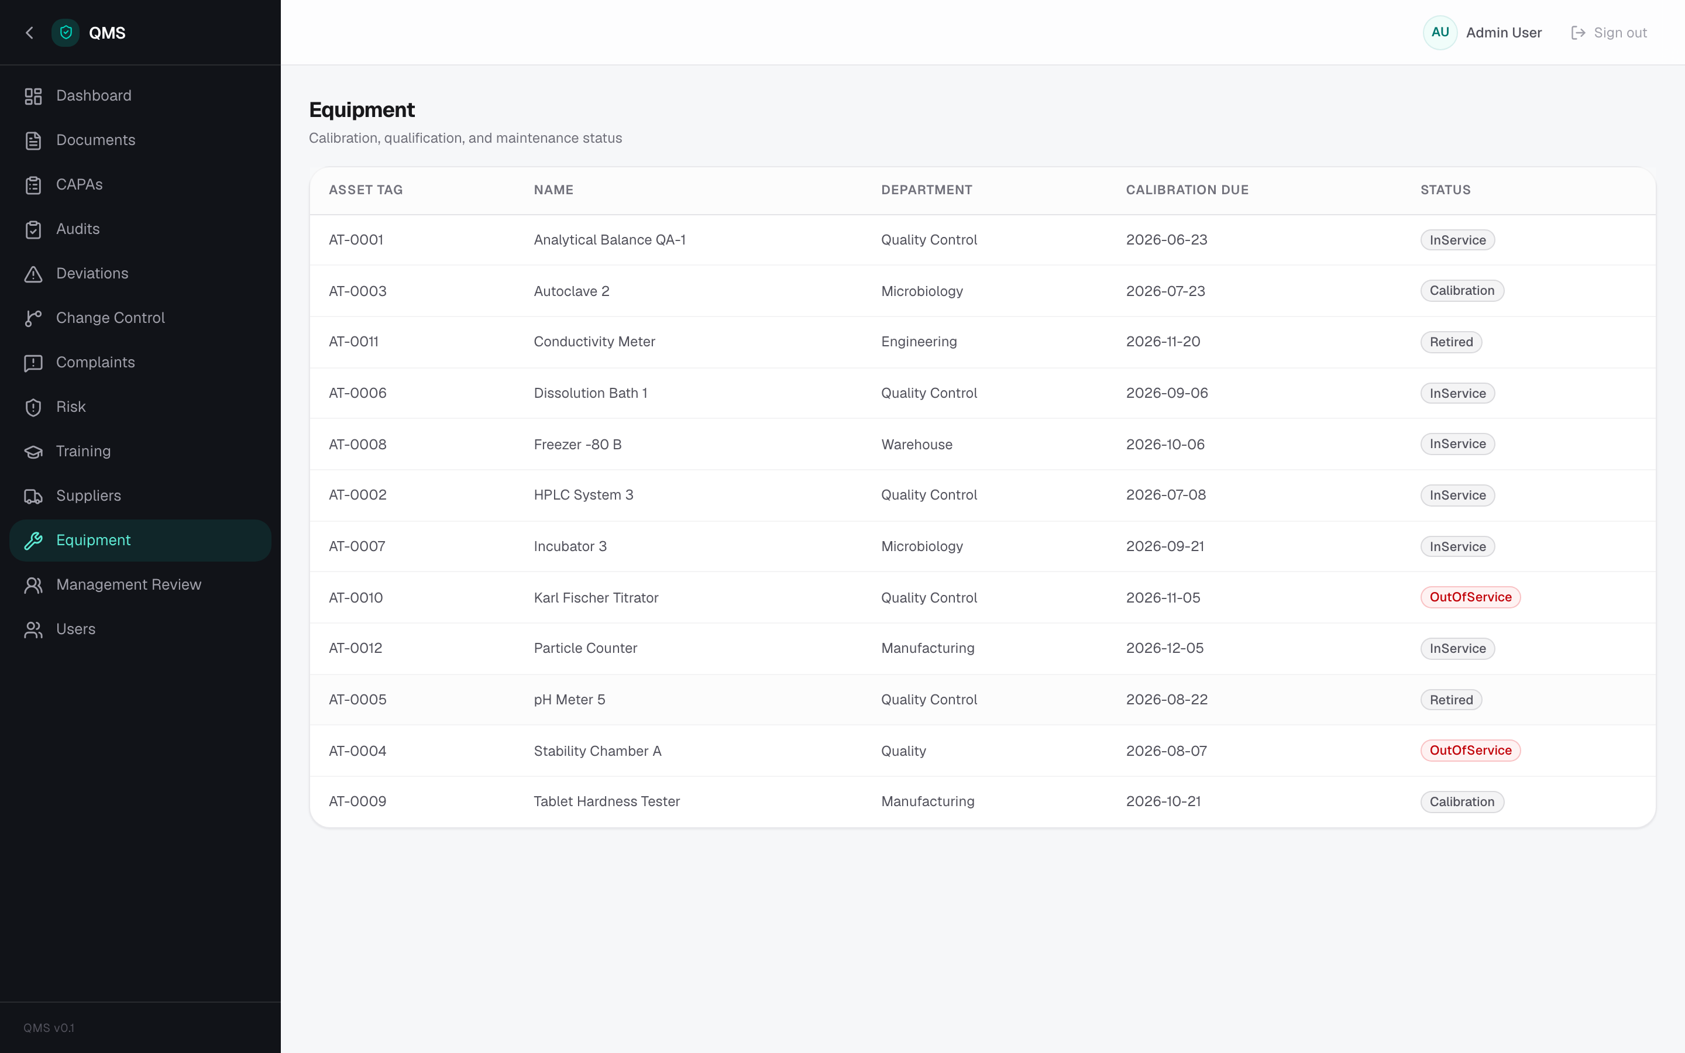Click OutOfService badge for Karl Fischer Titrator
This screenshot has height=1053, width=1685.
(x=1470, y=597)
